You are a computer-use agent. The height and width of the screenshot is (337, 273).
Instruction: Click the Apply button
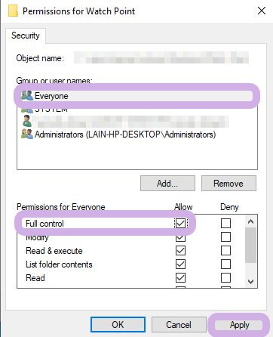pos(239,325)
